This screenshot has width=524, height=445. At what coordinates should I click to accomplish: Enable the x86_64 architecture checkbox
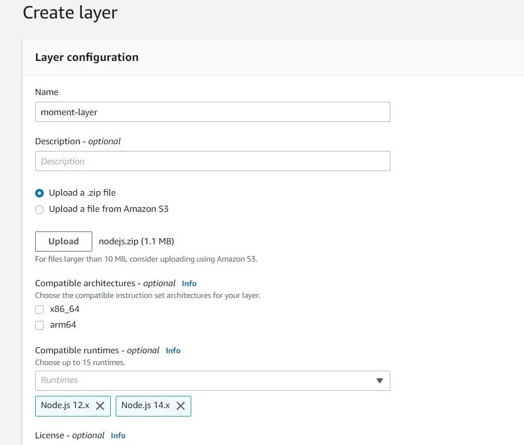[39, 309]
